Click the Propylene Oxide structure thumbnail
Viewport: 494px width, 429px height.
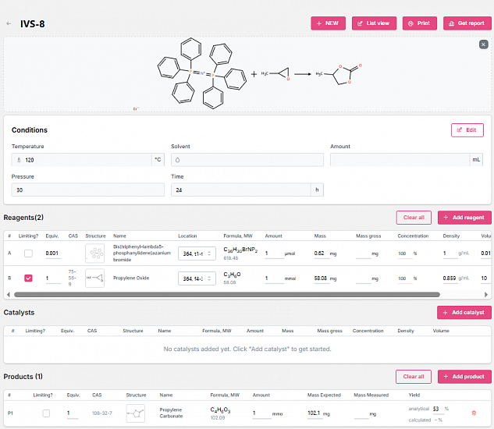[x=94, y=278]
